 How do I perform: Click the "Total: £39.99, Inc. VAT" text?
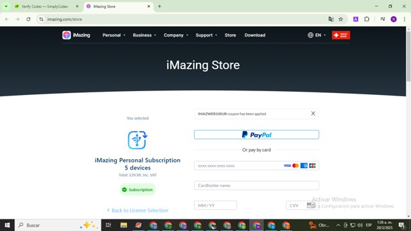[137, 175]
